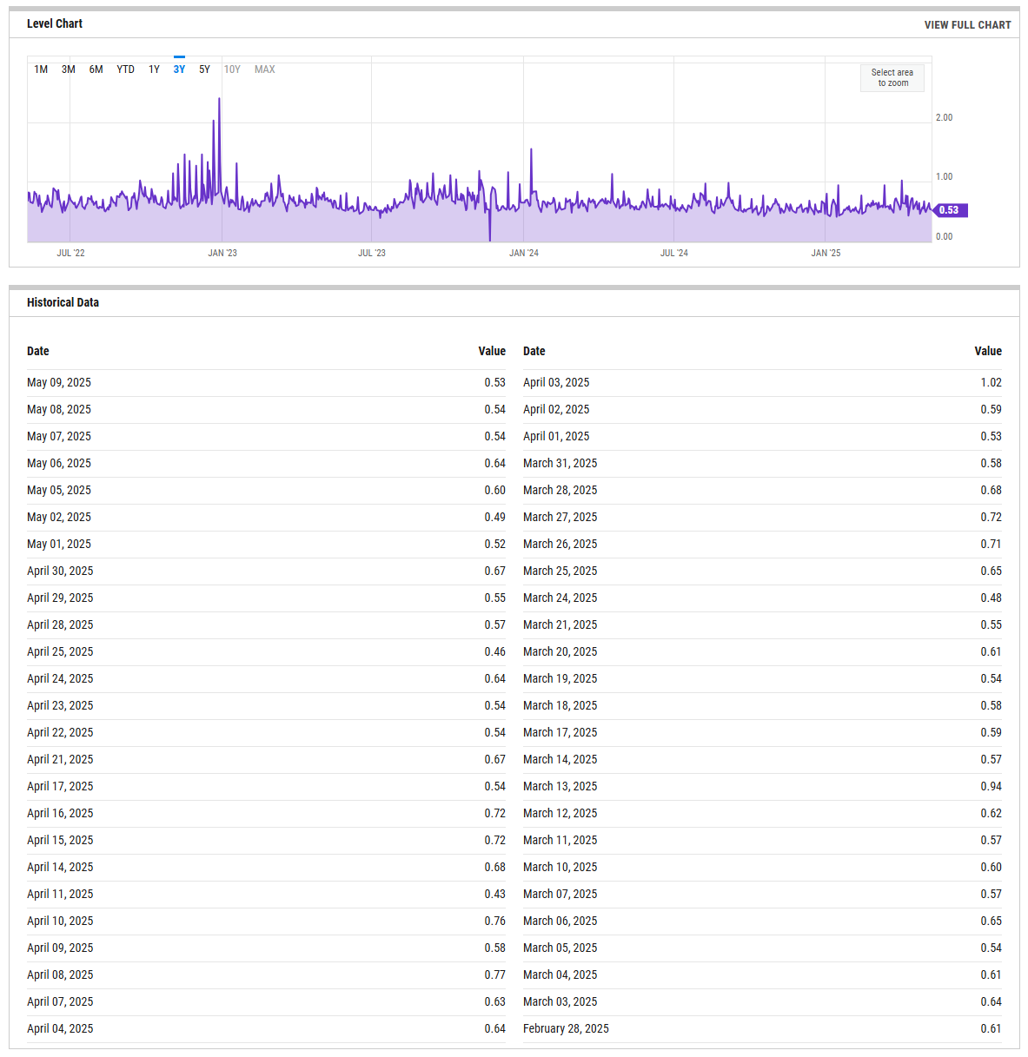Click the April 25, 2025 date
1028x1057 pixels.
(60, 651)
